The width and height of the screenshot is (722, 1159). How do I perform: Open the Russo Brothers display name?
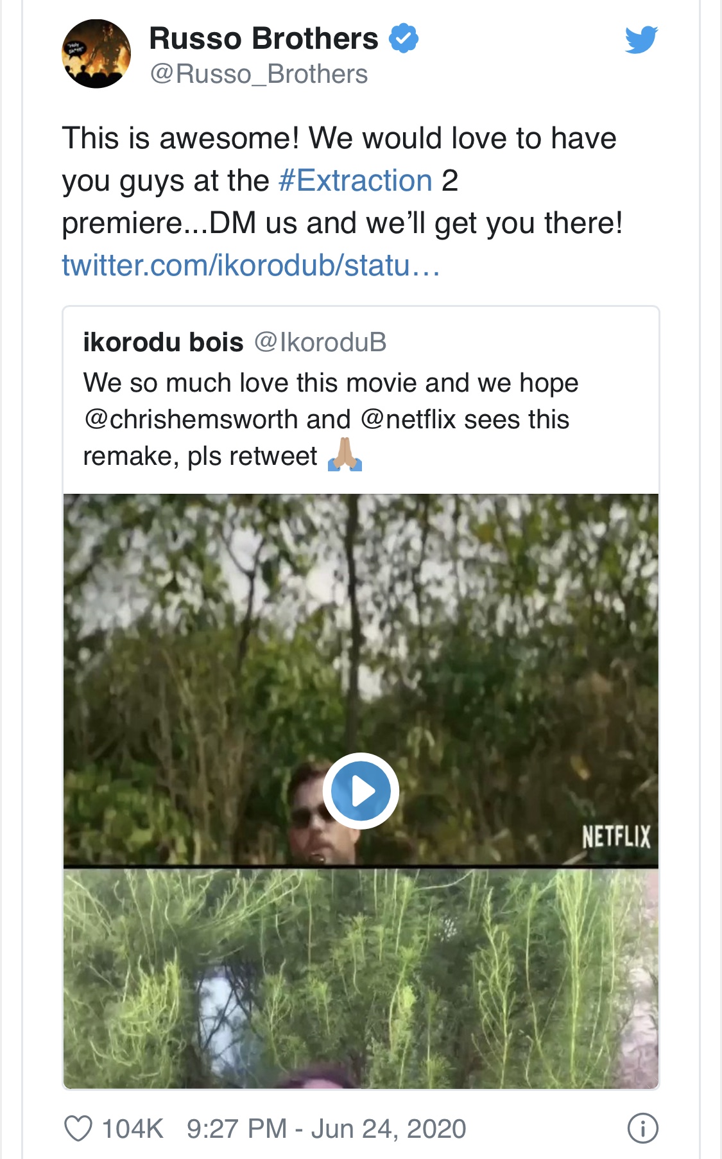pyautogui.click(x=264, y=39)
